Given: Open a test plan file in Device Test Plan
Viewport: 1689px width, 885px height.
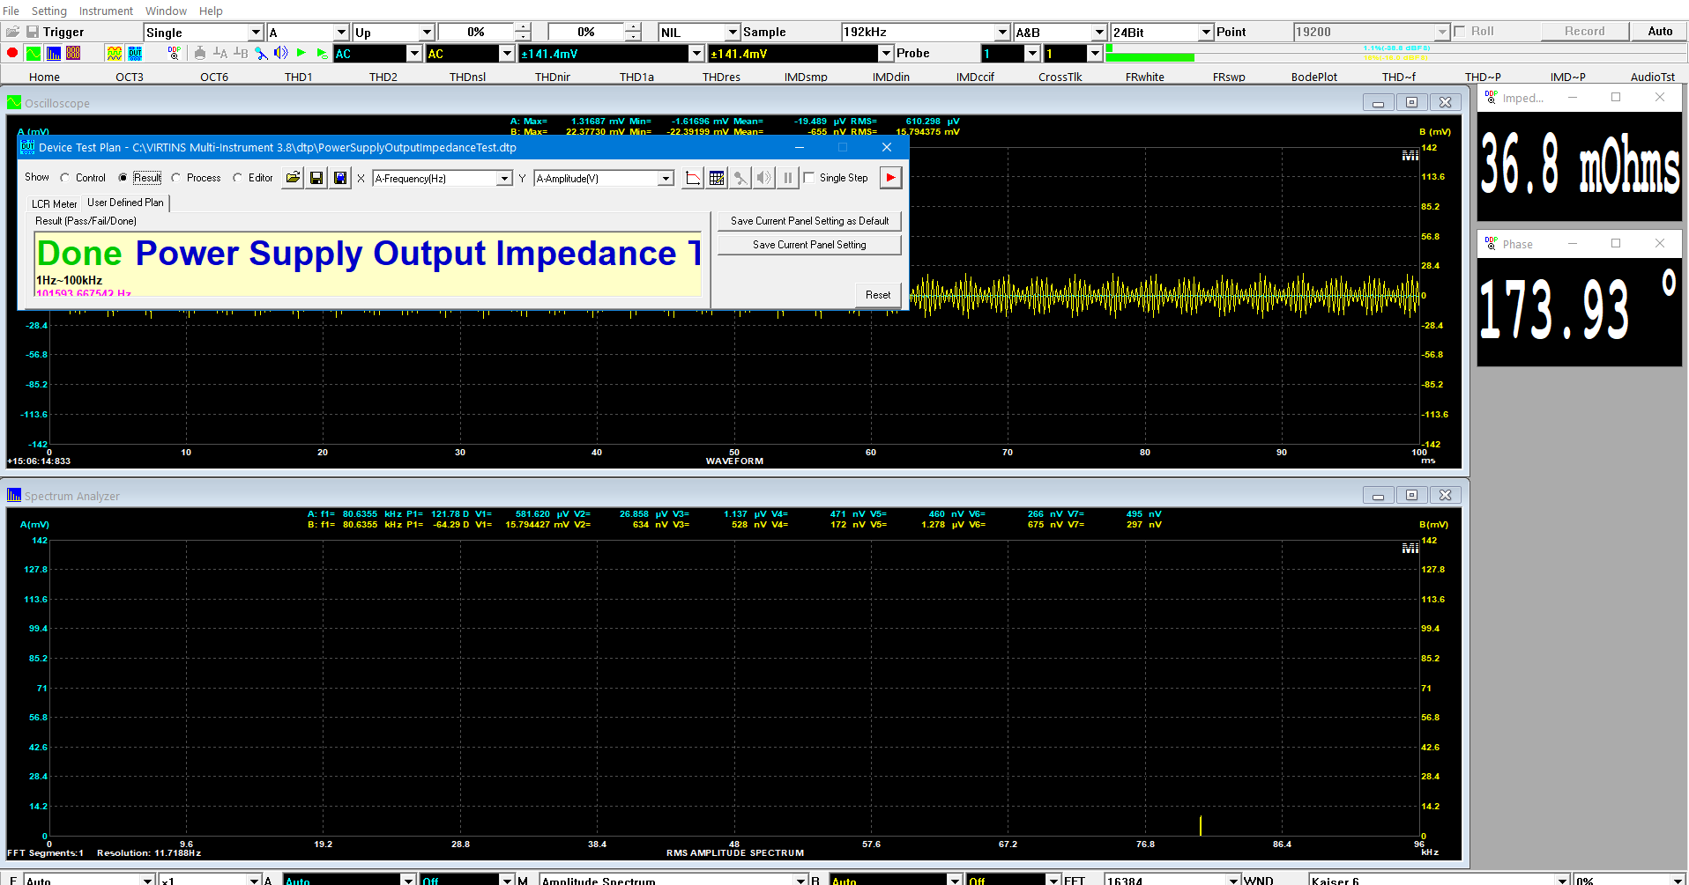Looking at the screenshot, I should (293, 178).
